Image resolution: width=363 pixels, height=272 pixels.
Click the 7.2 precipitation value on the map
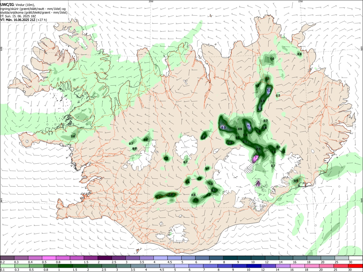click(x=269, y=90)
